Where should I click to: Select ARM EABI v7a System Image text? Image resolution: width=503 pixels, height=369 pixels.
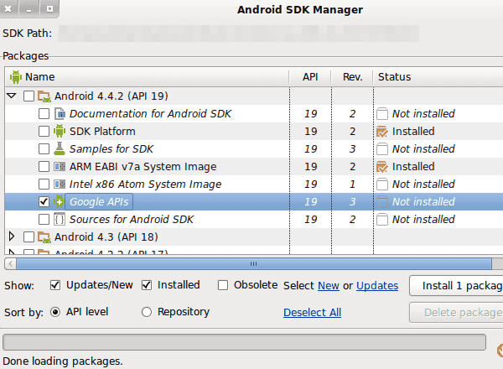pos(143,167)
